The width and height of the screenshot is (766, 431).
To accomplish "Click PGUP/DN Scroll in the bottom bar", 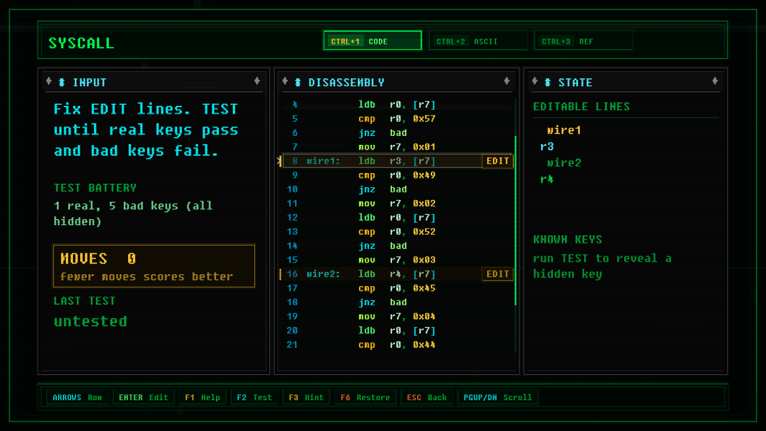I will tap(498, 397).
